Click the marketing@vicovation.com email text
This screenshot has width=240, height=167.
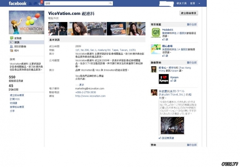point(90,89)
